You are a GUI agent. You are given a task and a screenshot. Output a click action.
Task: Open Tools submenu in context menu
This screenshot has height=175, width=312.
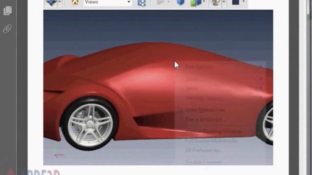pos(220,79)
